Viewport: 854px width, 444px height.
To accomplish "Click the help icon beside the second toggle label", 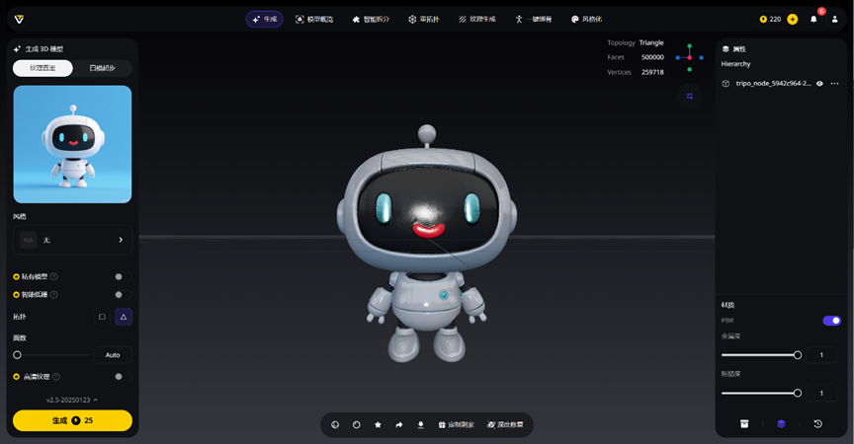I will (x=54, y=295).
